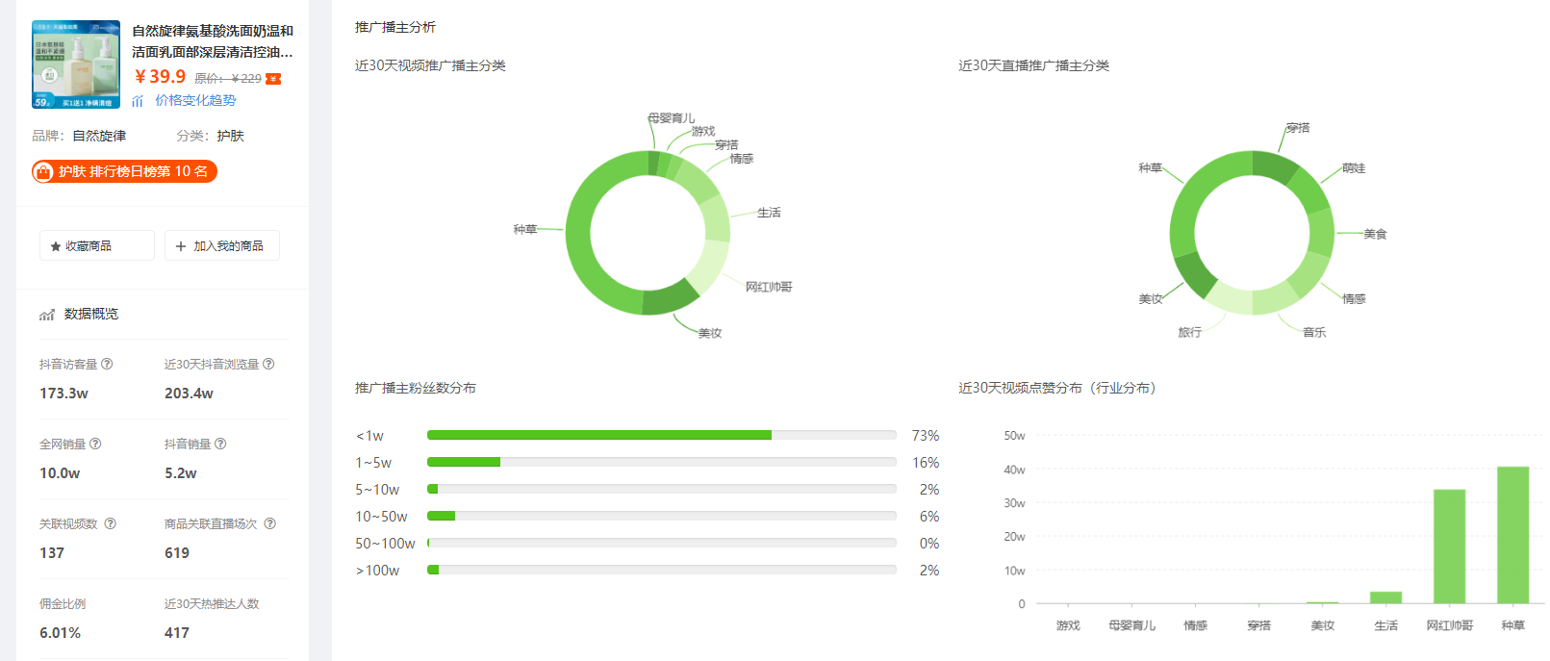Viewport: 1550px width, 661px height.
Task: Open the 价格变化趋势 price trend link
Action: [x=195, y=100]
